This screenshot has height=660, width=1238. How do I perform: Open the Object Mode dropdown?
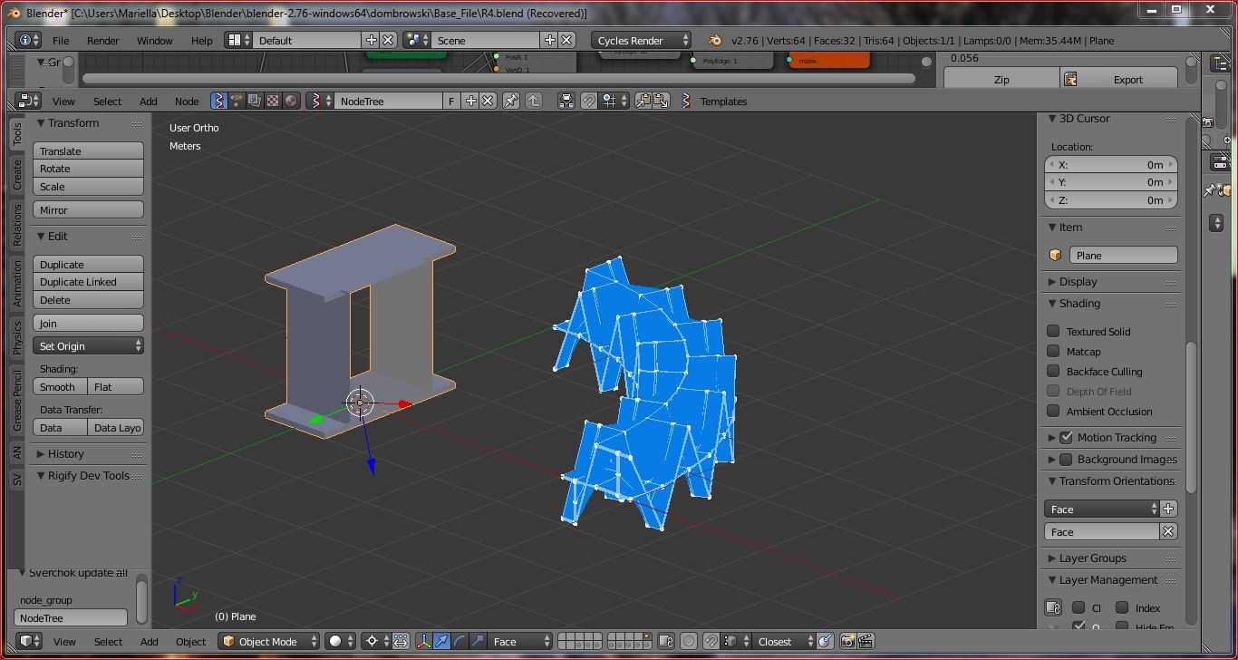269,641
